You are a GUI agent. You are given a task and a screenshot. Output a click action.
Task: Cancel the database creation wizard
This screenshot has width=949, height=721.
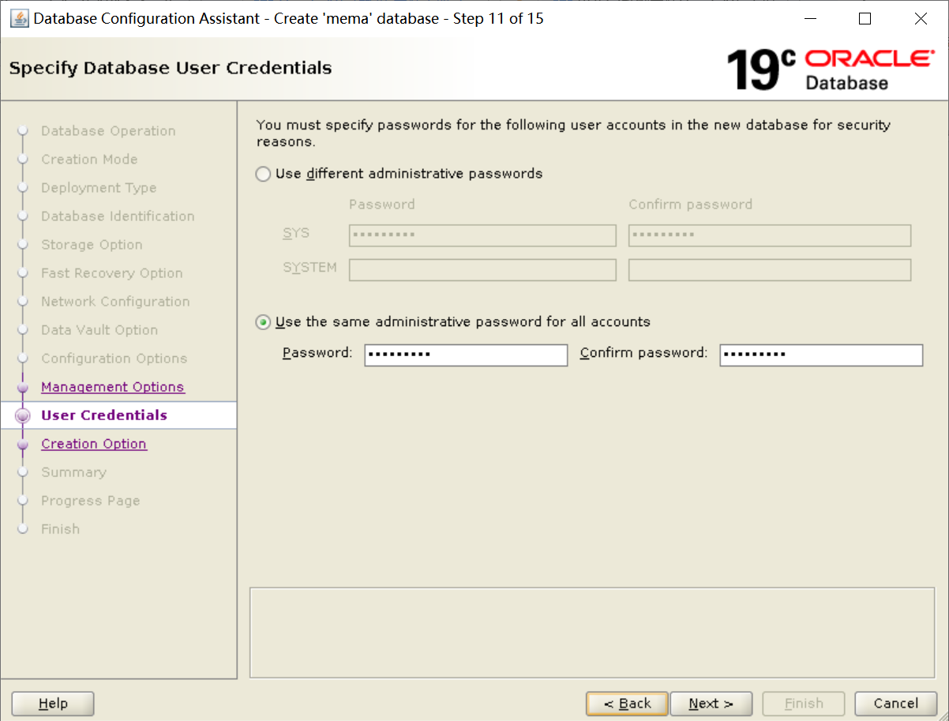(895, 703)
